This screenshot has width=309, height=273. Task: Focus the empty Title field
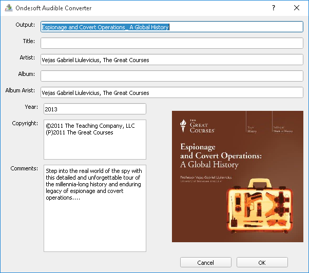172,43
